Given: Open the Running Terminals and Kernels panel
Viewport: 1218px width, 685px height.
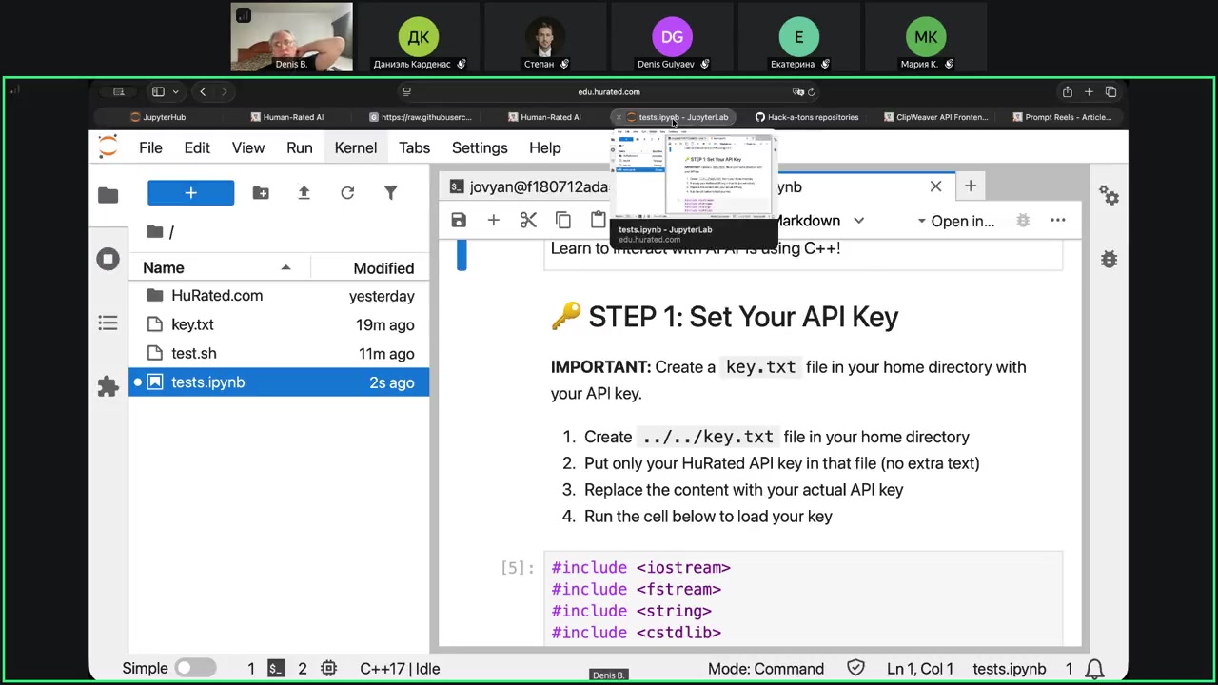Looking at the screenshot, I should [108, 259].
